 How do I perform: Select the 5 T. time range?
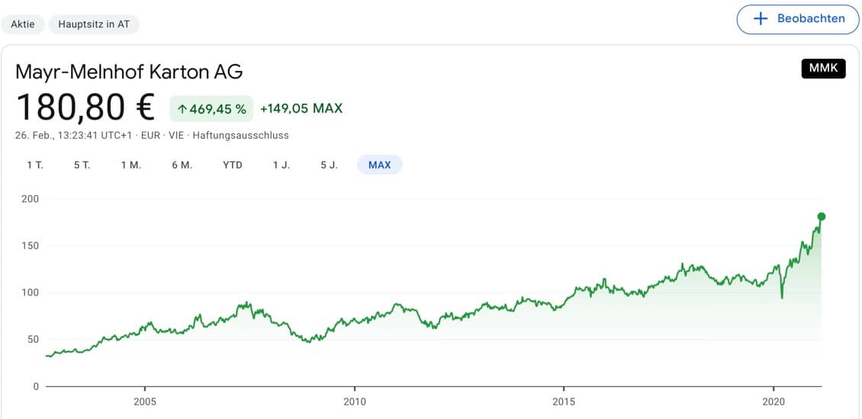[x=82, y=165]
